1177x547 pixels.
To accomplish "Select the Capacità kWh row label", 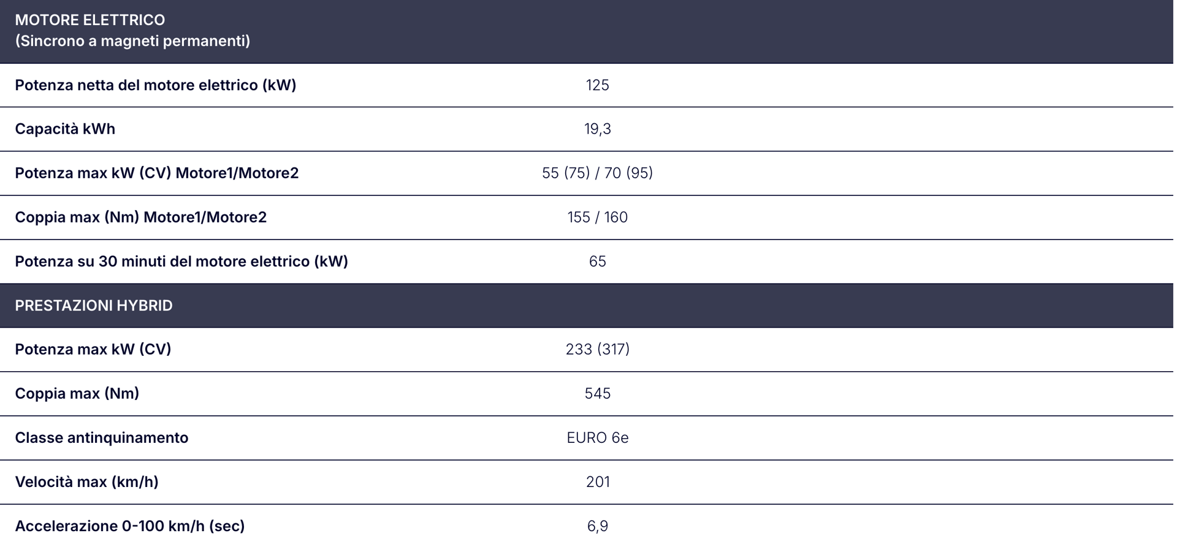I will tap(65, 129).
